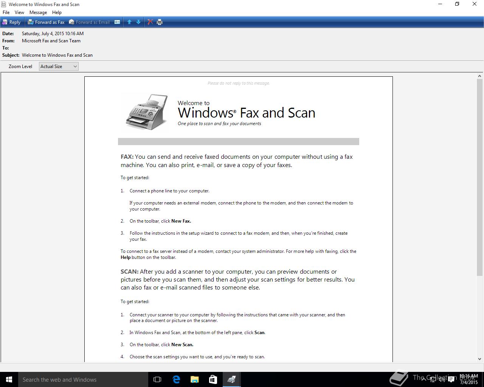Print the message using printer icon
Screen dimensions: 484x387
point(160,22)
